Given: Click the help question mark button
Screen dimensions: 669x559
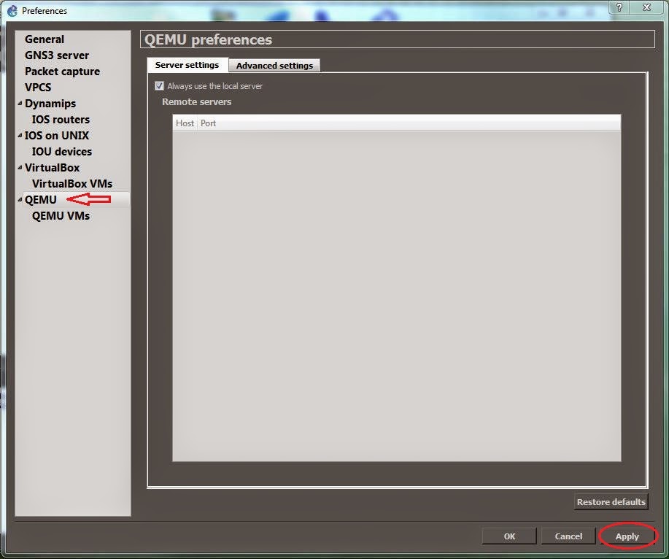Looking at the screenshot, I should (x=619, y=7).
